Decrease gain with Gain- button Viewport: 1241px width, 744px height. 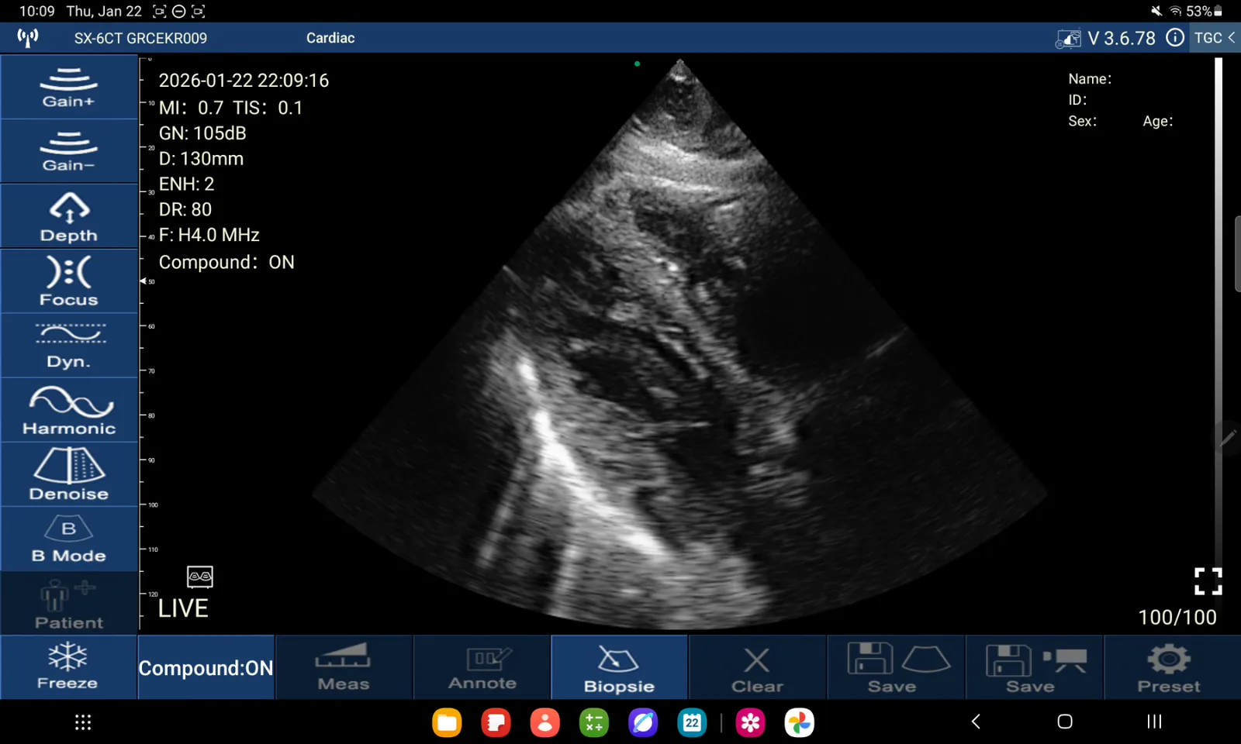pyautogui.click(x=69, y=151)
